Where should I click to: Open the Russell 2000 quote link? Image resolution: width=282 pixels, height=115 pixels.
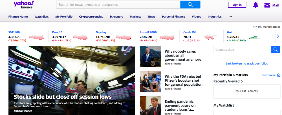[x=148, y=32]
